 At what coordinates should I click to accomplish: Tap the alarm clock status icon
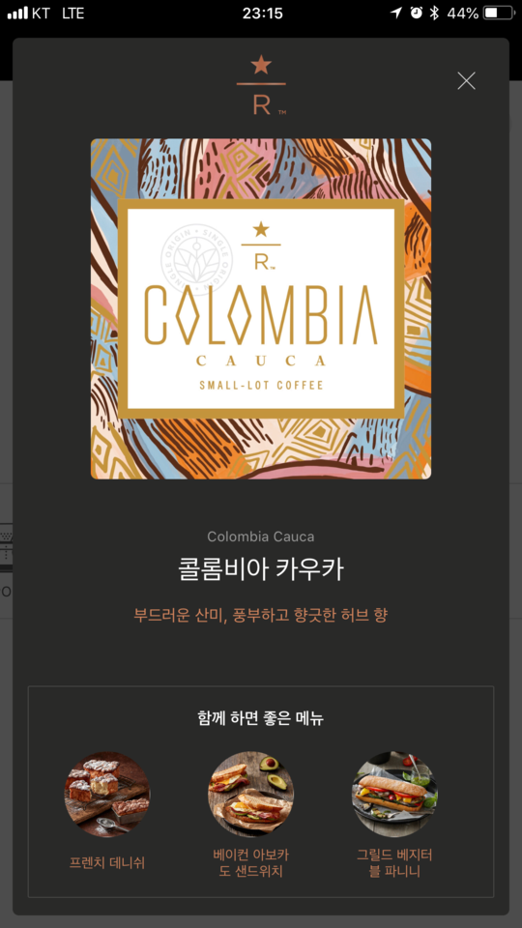(417, 13)
